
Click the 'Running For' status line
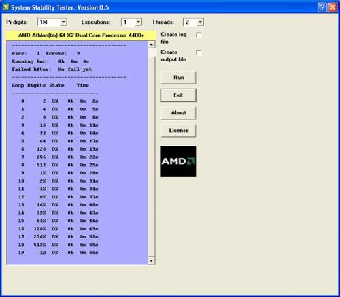pyautogui.click(x=50, y=61)
